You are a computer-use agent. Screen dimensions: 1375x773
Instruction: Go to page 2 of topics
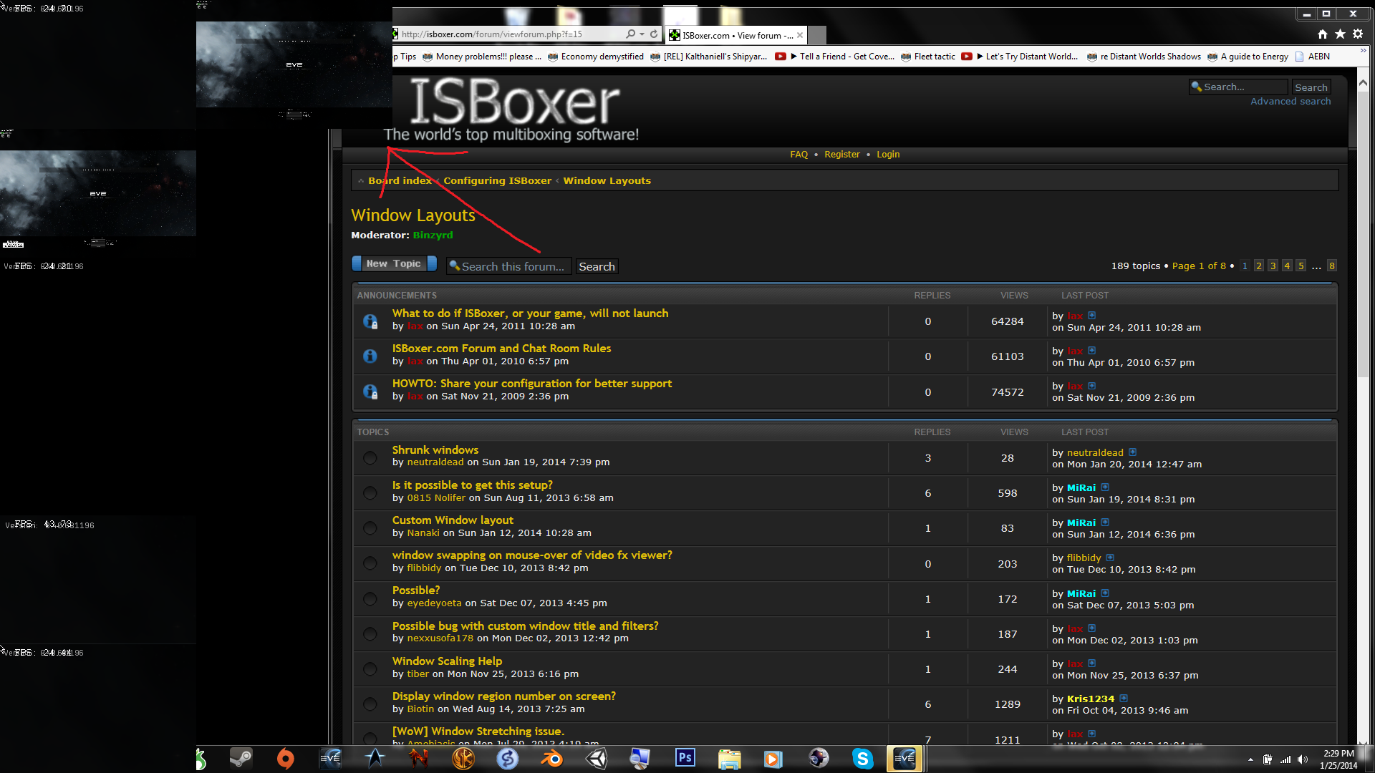(x=1259, y=266)
